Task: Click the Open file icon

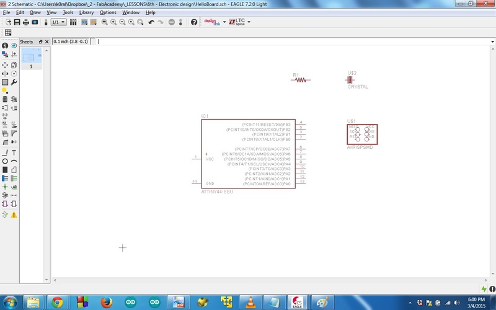Action: coord(8,22)
